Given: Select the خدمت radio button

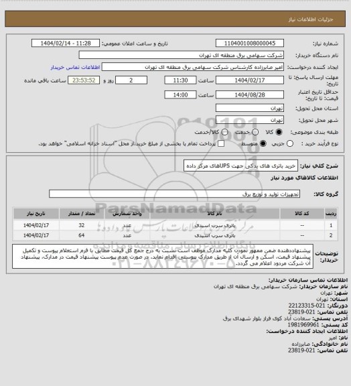Looking at the screenshot, I should pos(255,132).
